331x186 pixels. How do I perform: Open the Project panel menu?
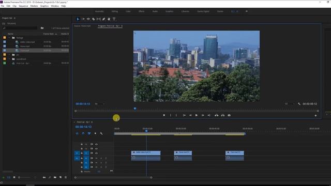[14, 18]
